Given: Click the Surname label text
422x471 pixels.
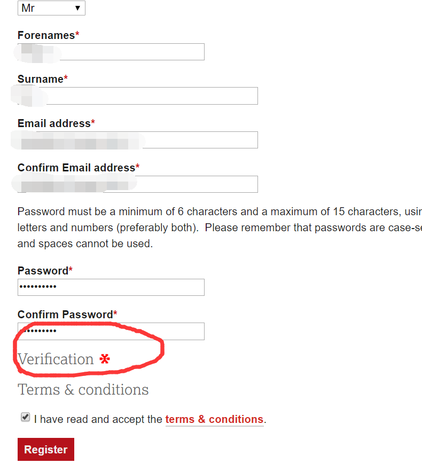Looking at the screenshot, I should pos(41,79).
